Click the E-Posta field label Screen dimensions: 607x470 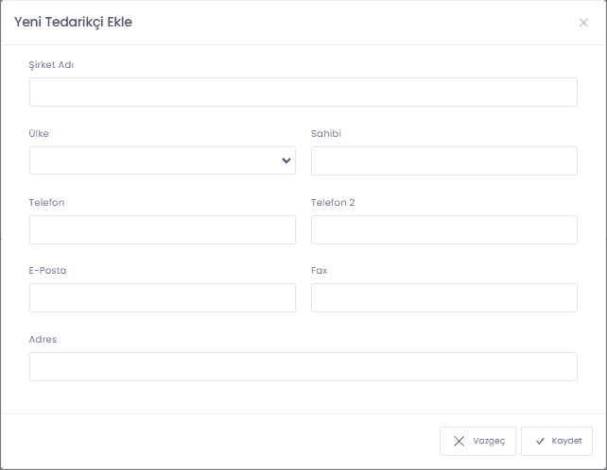coord(47,270)
